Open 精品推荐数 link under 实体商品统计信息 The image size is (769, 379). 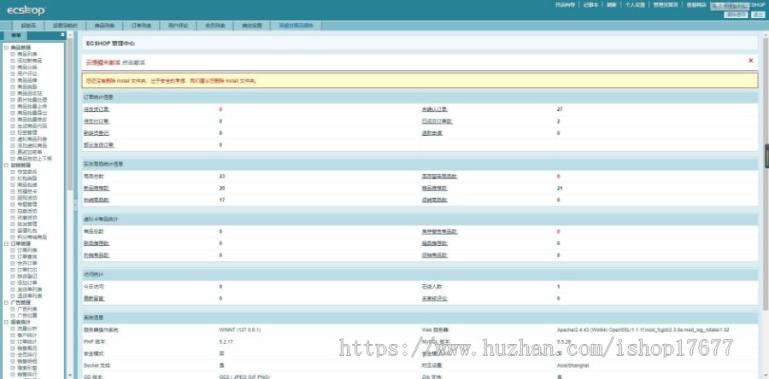[435, 188]
